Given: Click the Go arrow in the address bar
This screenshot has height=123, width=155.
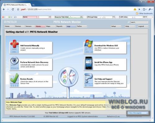Looking at the screenshot, I should (x=139, y=9).
